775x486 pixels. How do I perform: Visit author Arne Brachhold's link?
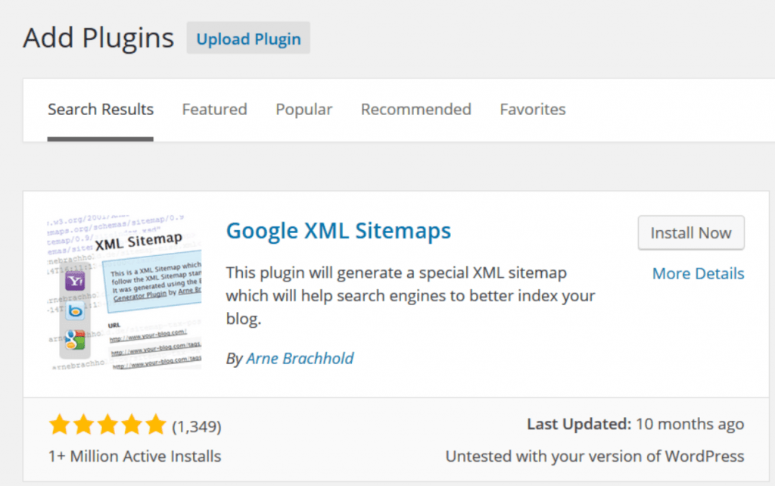click(x=300, y=358)
